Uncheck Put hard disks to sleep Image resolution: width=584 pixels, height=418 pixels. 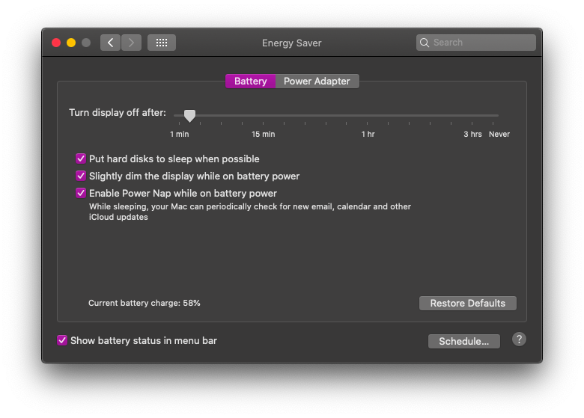81,159
